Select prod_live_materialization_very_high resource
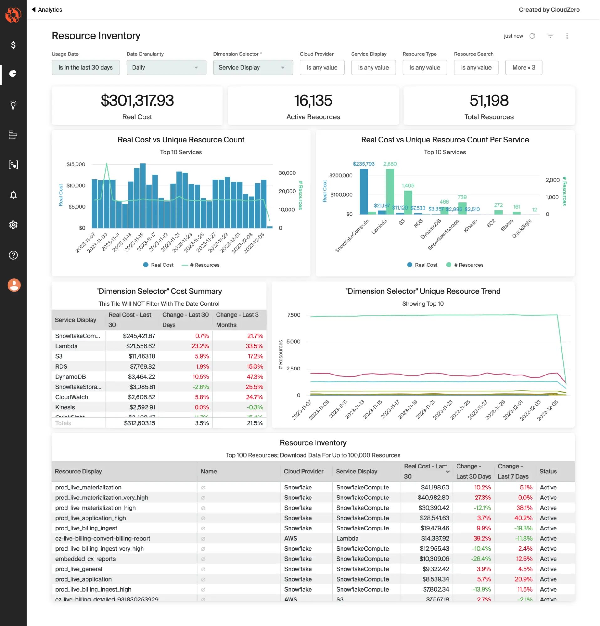Image resolution: width=600 pixels, height=626 pixels. (313, 498)
